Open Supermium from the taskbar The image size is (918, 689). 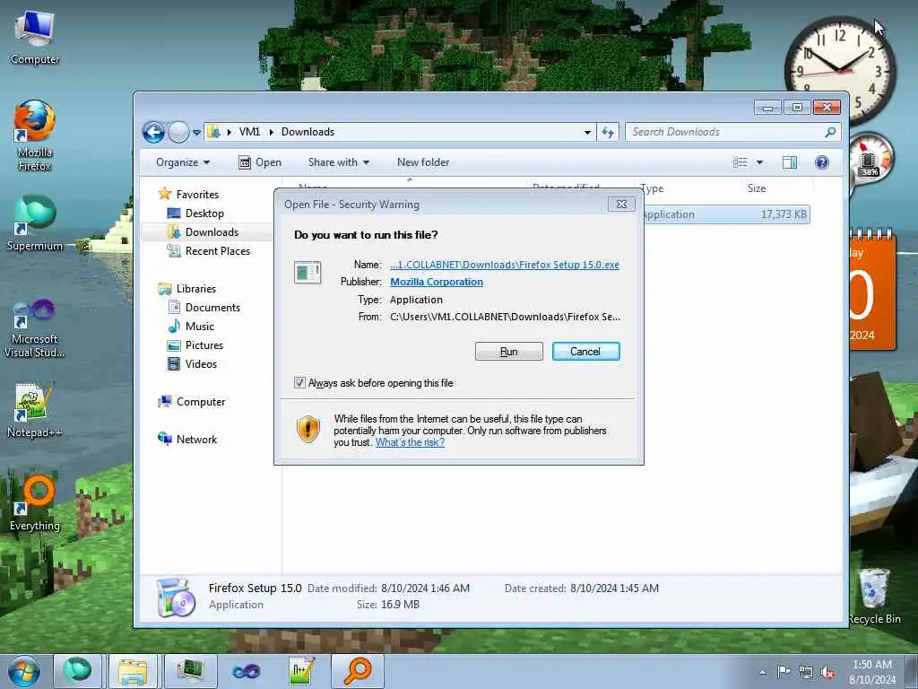(77, 671)
